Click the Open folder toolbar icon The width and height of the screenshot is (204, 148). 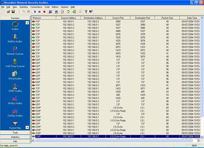pos(9,12)
